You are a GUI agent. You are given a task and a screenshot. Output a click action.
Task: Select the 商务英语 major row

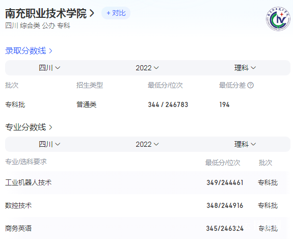point(148,228)
